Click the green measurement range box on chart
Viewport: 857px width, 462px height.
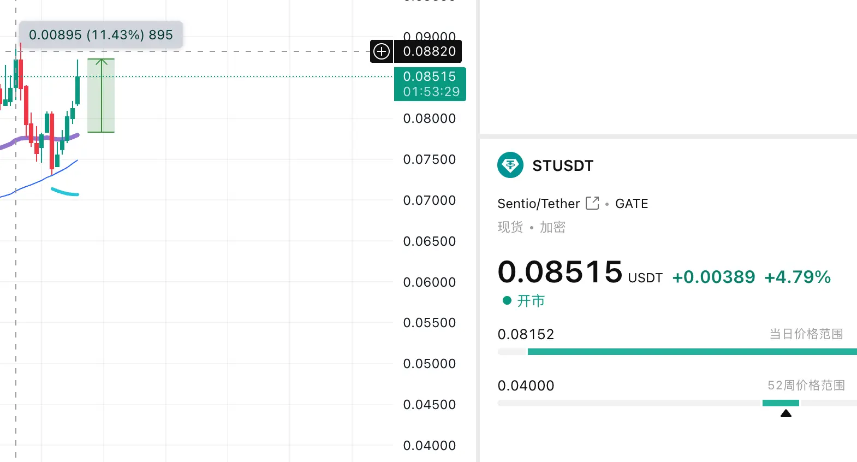coord(101,96)
